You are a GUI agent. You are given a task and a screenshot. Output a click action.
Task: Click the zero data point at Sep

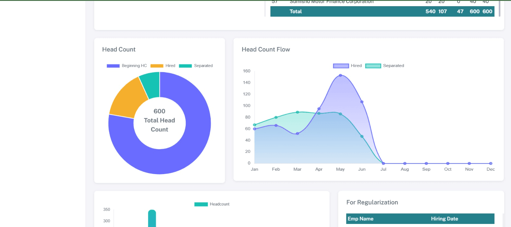[x=426, y=164]
